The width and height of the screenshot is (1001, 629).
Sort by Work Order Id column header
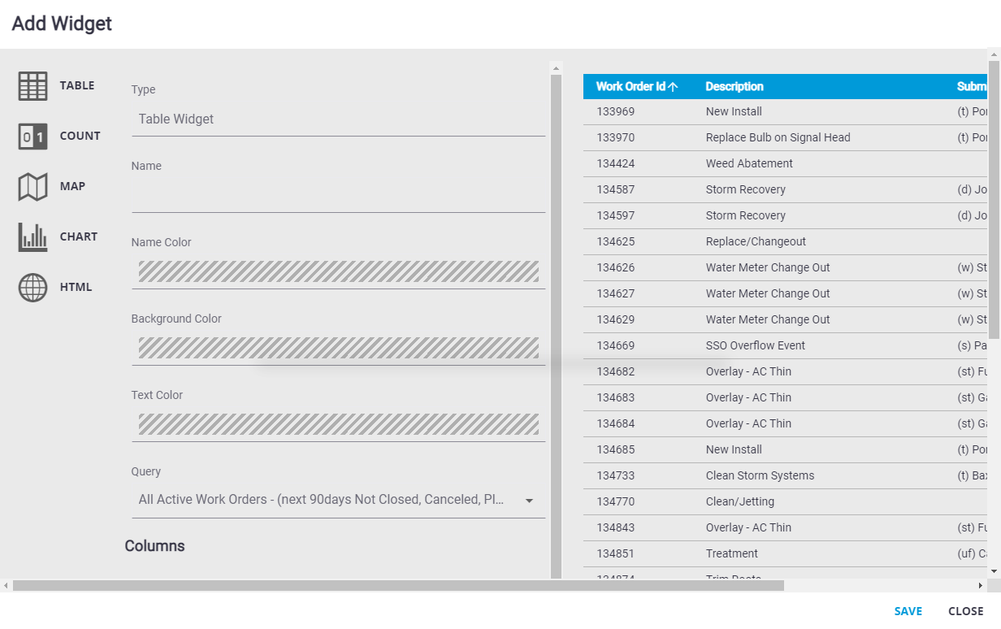click(630, 87)
